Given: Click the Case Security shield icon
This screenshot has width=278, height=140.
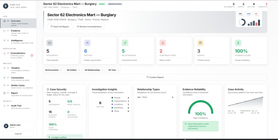Looking at the screenshot, I should 48,90.
